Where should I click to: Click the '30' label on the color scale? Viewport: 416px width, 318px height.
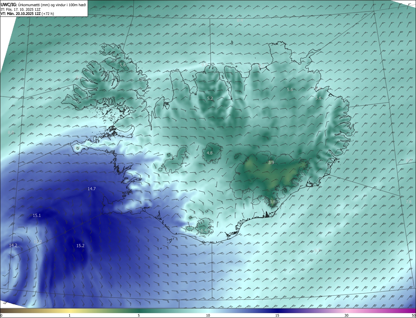(x=346, y=315)
